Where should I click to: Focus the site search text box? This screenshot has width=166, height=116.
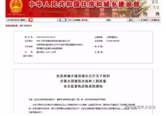pyautogui.click(x=45, y=20)
